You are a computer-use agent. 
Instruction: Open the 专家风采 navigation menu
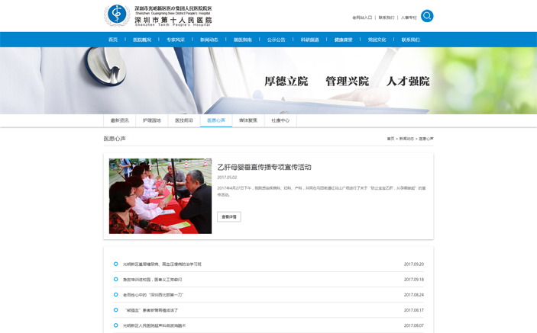point(176,40)
